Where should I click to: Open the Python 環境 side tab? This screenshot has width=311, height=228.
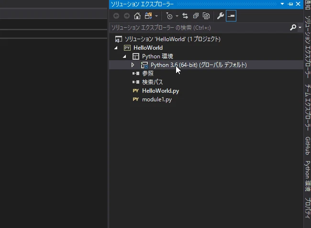click(x=308, y=176)
